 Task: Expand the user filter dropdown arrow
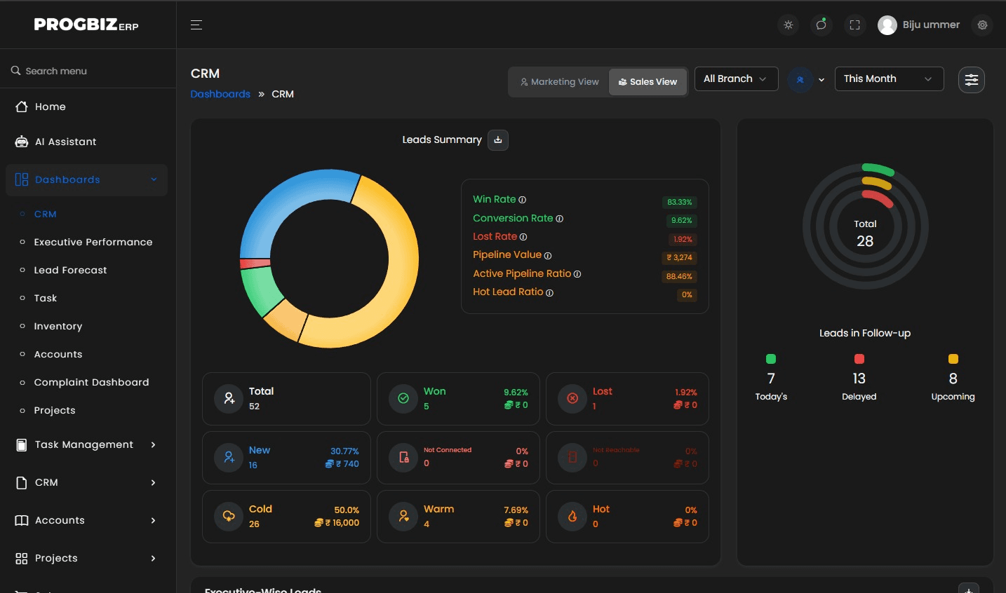[x=821, y=80]
